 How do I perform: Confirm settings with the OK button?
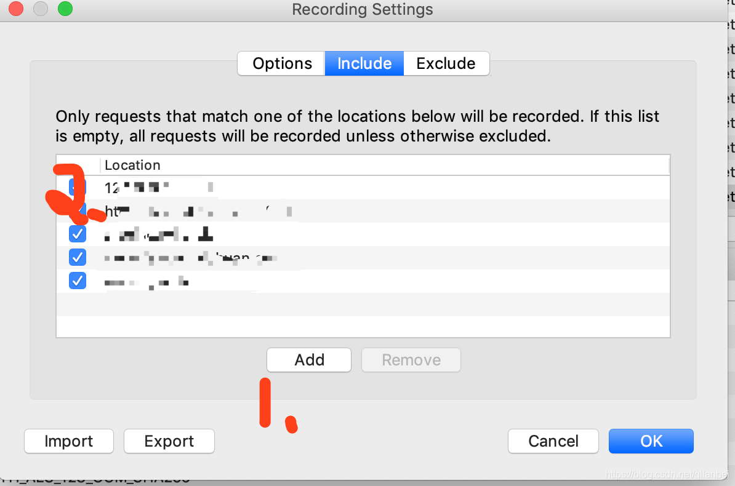click(651, 441)
